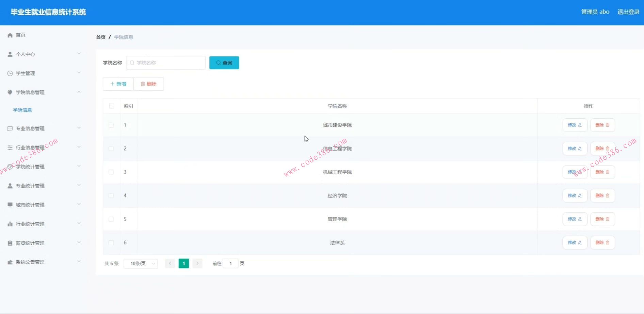
Task: Click the clipboard icon beside 薪资统计管理
Action: pos(10,243)
